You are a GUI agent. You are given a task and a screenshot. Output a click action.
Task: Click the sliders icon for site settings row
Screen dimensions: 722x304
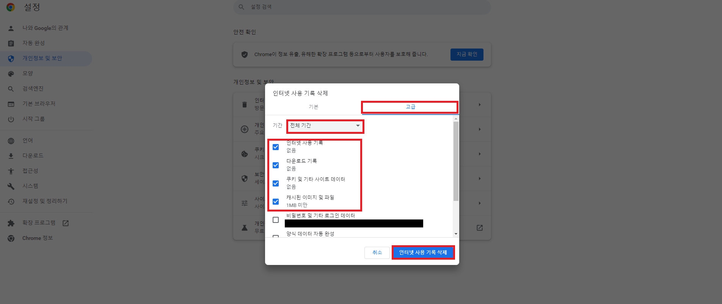pyautogui.click(x=245, y=203)
